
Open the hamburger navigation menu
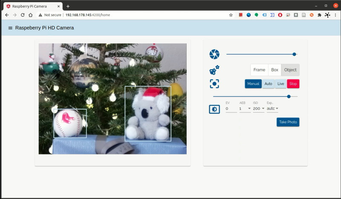(10, 28)
